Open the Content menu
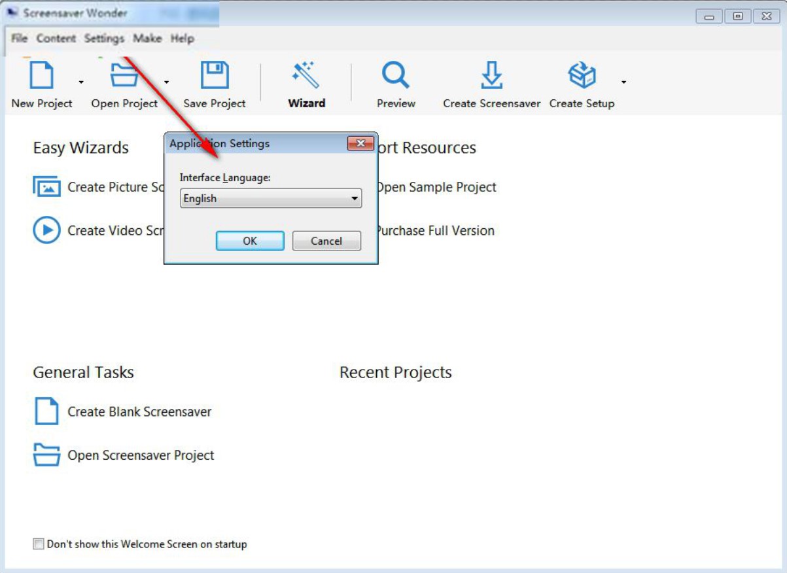 (x=56, y=39)
